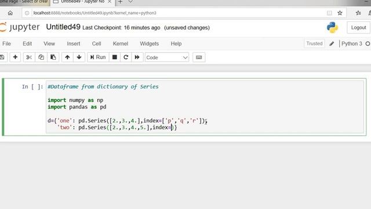371x209 pixels.
Task: Open the Edit menu
Action: click(27, 44)
